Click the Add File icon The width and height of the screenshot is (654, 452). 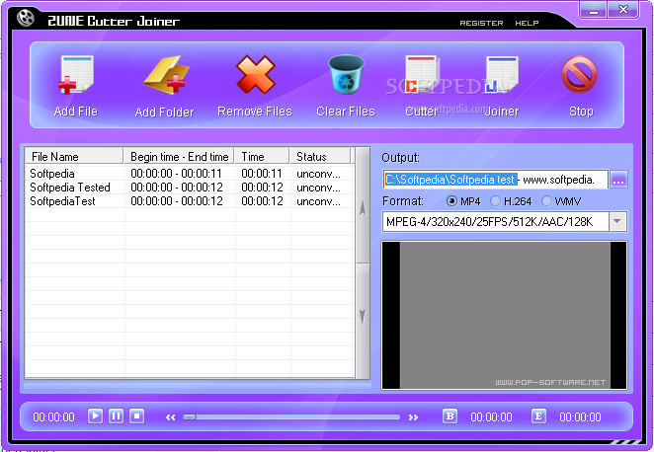tap(76, 75)
